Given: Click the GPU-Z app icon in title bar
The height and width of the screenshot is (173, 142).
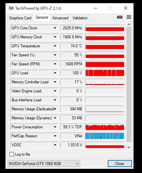Looking at the screenshot, I should 11,8.
